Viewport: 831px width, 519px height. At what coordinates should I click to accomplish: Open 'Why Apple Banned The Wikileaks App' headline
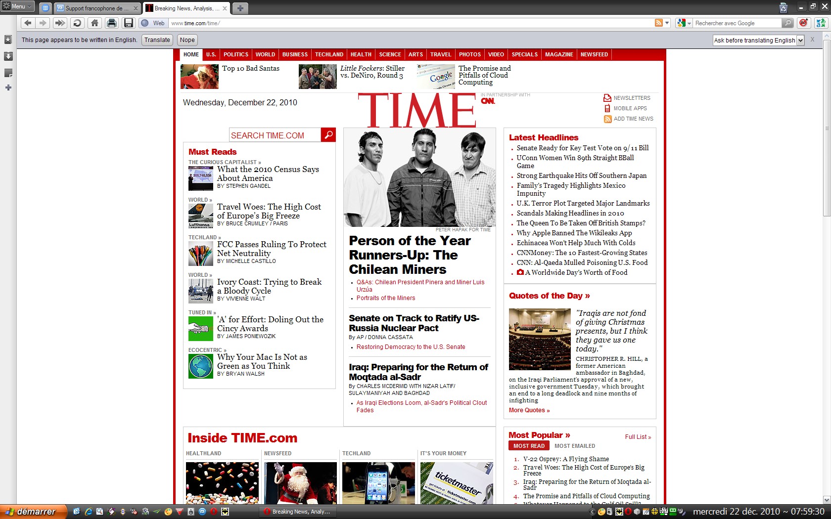(x=574, y=233)
